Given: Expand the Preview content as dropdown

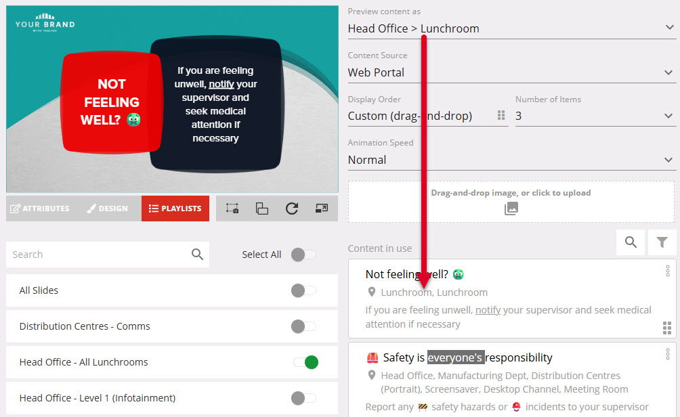Looking at the screenshot, I should (511, 28).
